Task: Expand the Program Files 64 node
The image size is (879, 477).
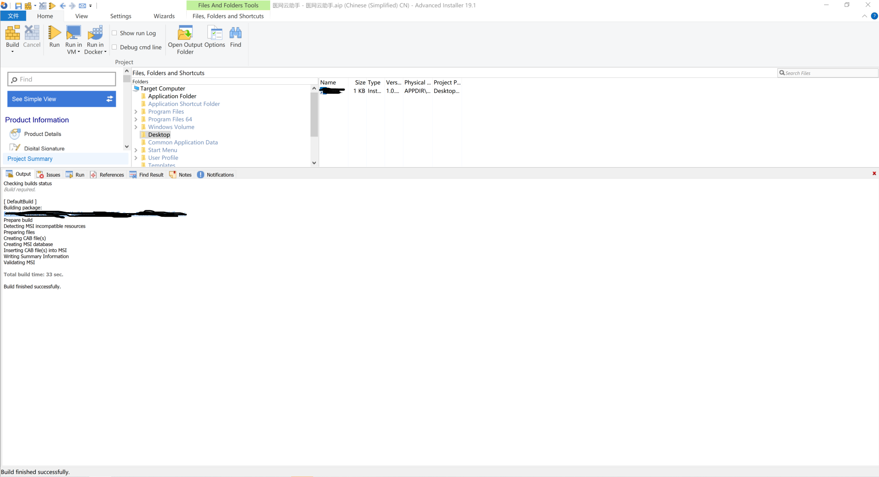Action: point(136,120)
